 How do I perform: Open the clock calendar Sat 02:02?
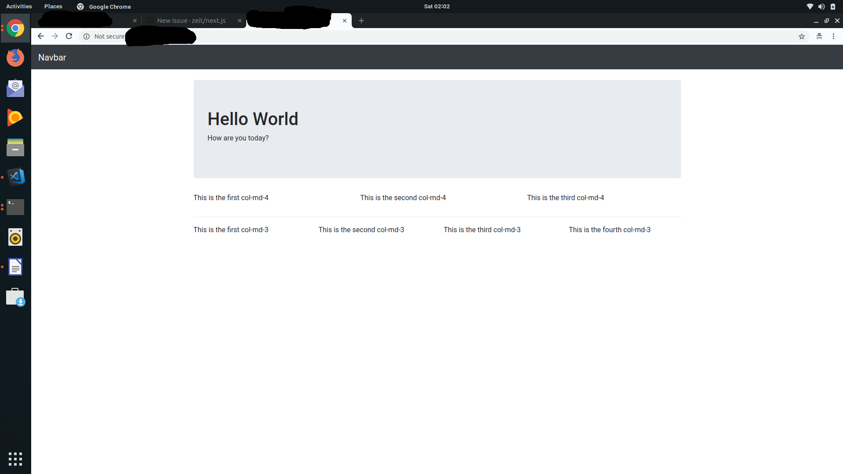pos(437,6)
